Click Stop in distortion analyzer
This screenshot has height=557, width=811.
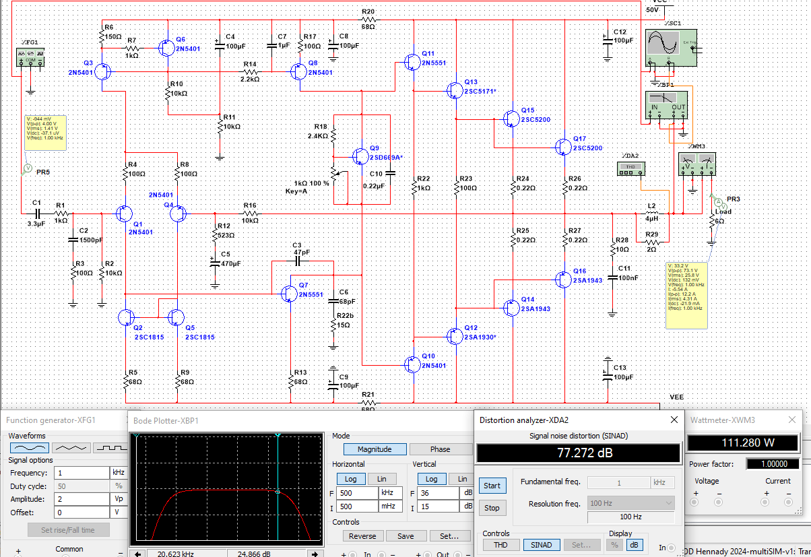[492, 508]
